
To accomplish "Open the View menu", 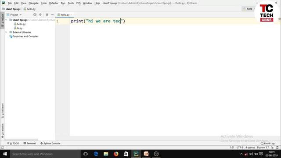I will point(23,3).
